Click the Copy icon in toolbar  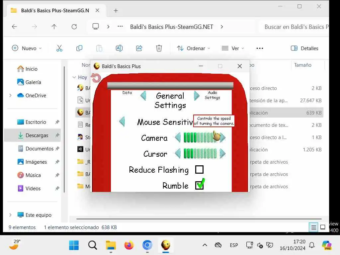tap(79, 48)
